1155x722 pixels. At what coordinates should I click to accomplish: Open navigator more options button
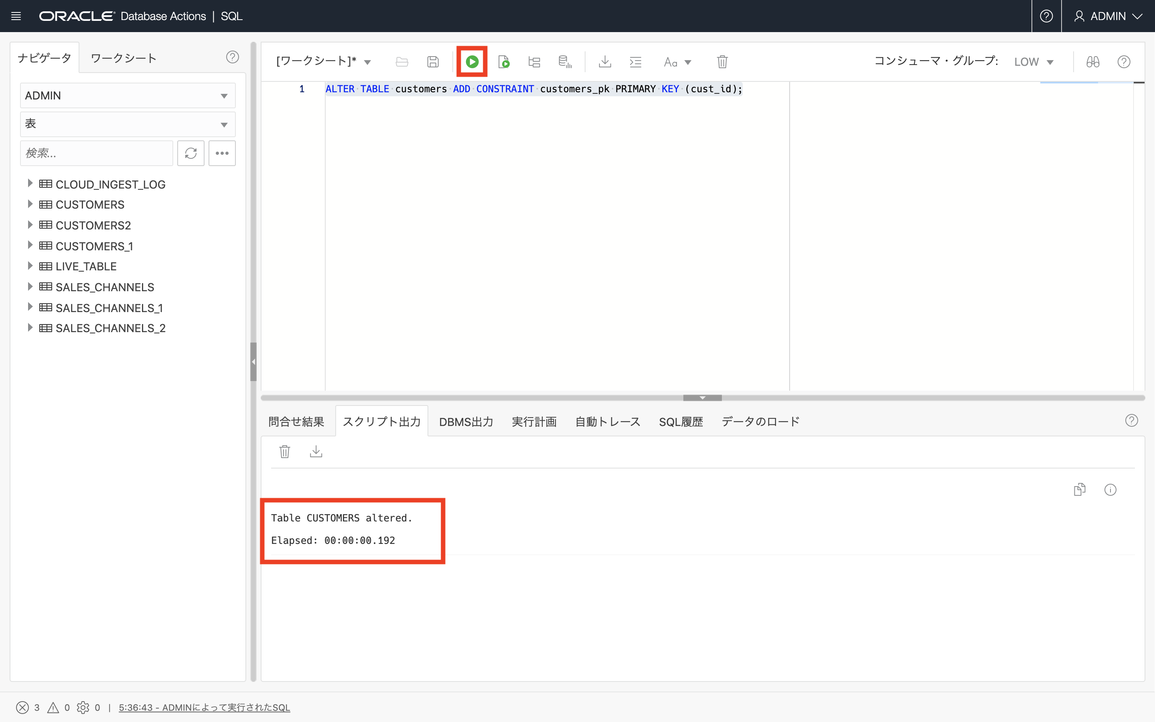pos(222,153)
